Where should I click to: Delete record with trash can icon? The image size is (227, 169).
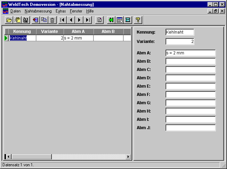pos(52,20)
